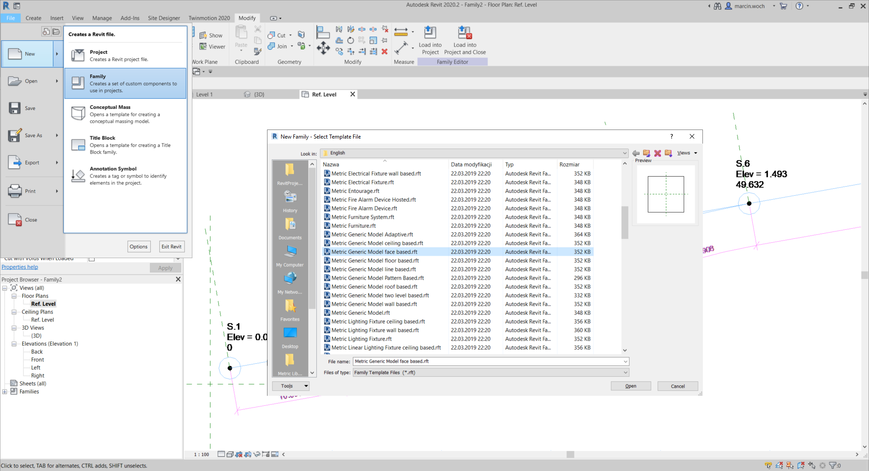Viewport: 869px width, 471px height.
Task: Click Cancel in the template dialog
Action: pos(678,386)
